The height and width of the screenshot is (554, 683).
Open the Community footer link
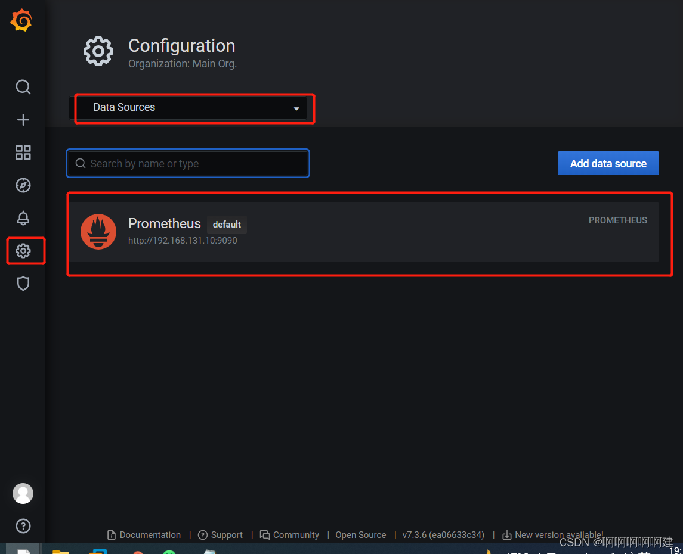pyautogui.click(x=289, y=535)
